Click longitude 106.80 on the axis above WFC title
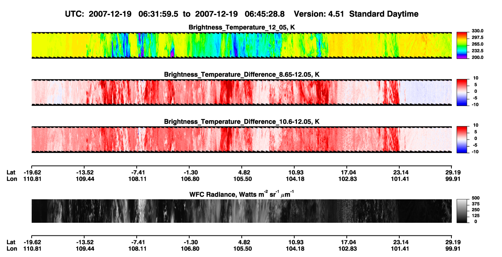502x257 pixels. tap(190, 179)
